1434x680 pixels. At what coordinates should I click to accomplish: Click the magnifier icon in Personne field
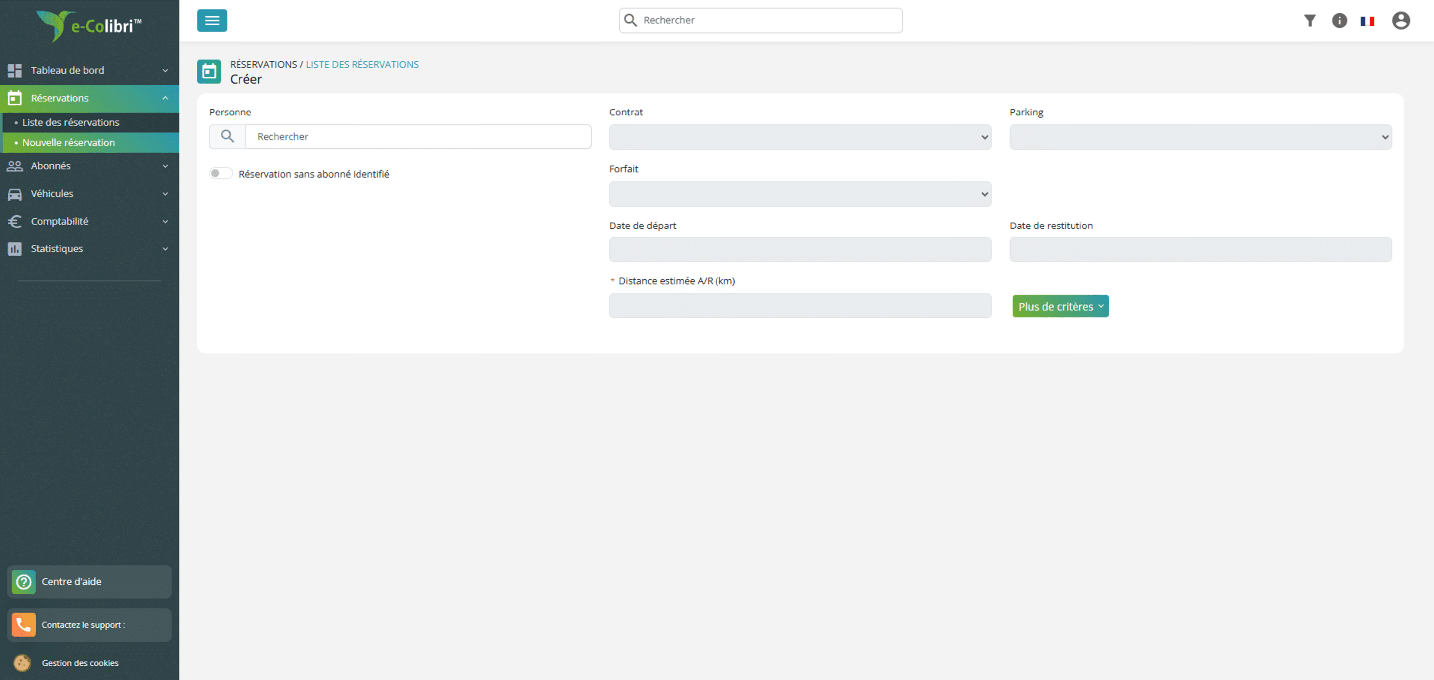[x=227, y=136]
